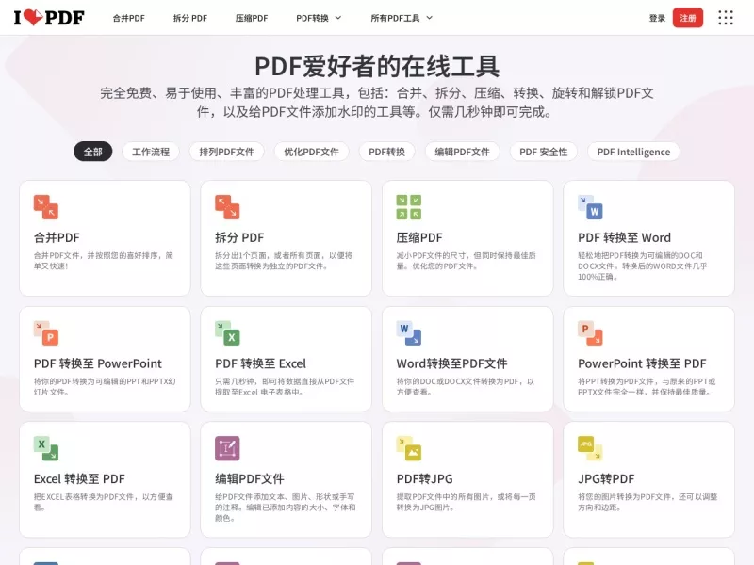Viewport: 754px width, 565px height.
Task: Click the 拆分 PDF split icon
Action: tap(227, 207)
